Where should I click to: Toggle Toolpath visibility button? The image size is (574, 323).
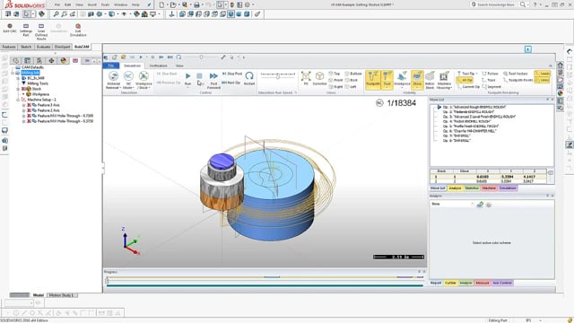pyautogui.click(x=373, y=80)
